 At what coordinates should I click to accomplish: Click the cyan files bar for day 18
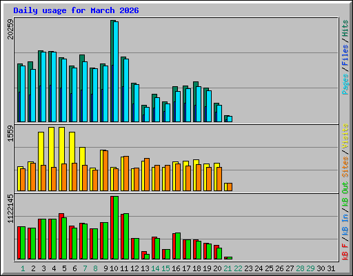(199, 104)
